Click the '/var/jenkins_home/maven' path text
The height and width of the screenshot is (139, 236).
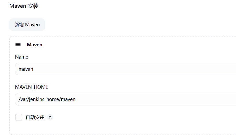(47, 99)
